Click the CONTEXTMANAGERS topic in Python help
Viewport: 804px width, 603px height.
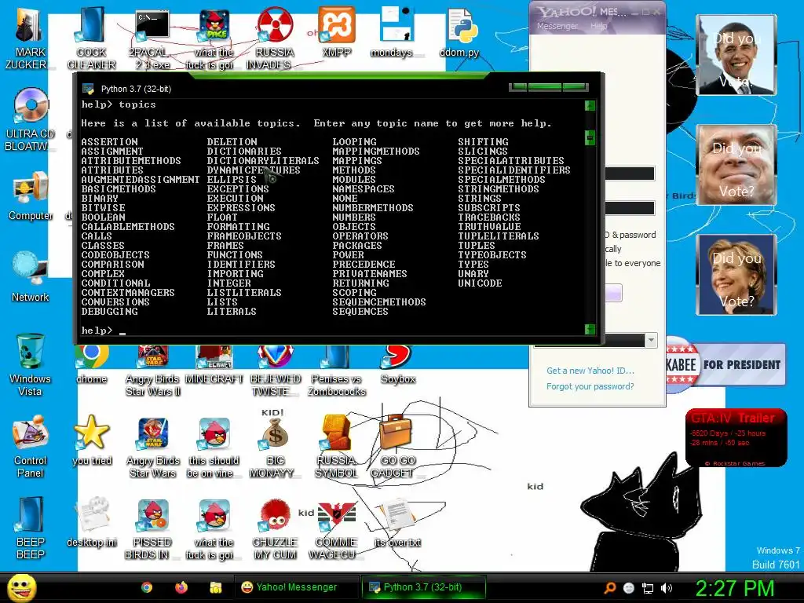[x=128, y=292]
